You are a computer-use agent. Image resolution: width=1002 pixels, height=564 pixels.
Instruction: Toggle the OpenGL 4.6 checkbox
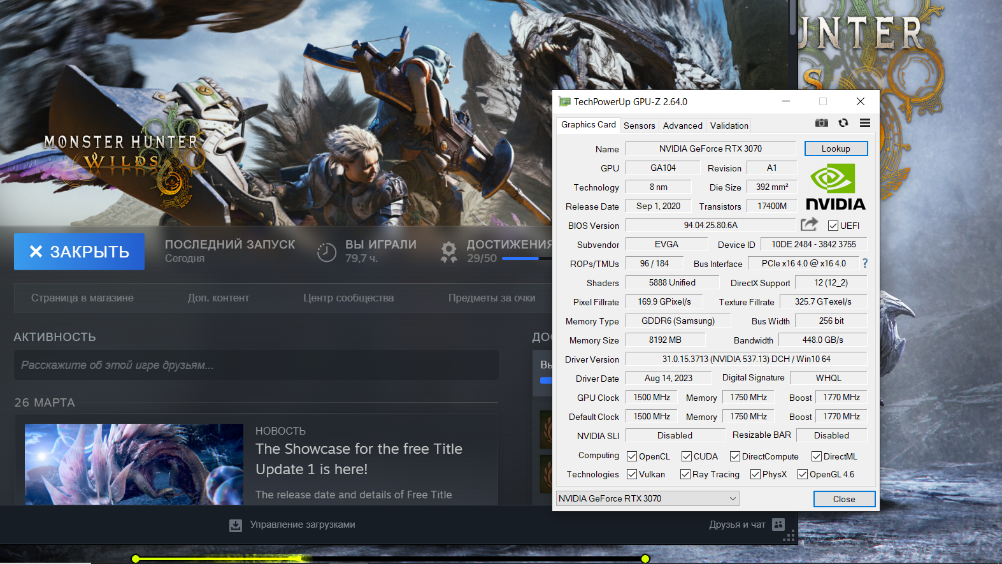click(x=803, y=474)
